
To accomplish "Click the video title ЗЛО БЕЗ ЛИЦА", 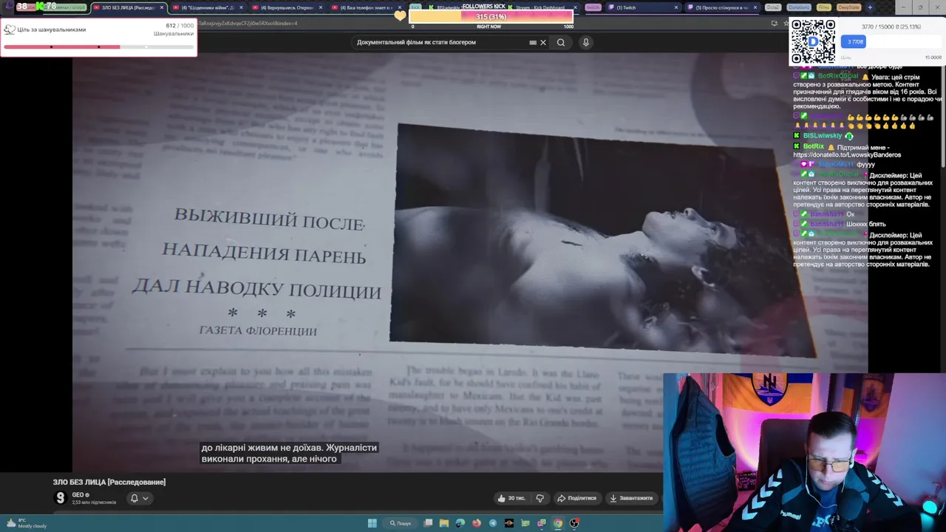I will 109,482.
